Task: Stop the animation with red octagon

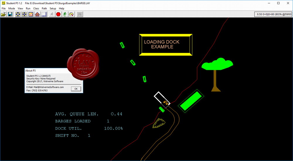Action: 58,14
